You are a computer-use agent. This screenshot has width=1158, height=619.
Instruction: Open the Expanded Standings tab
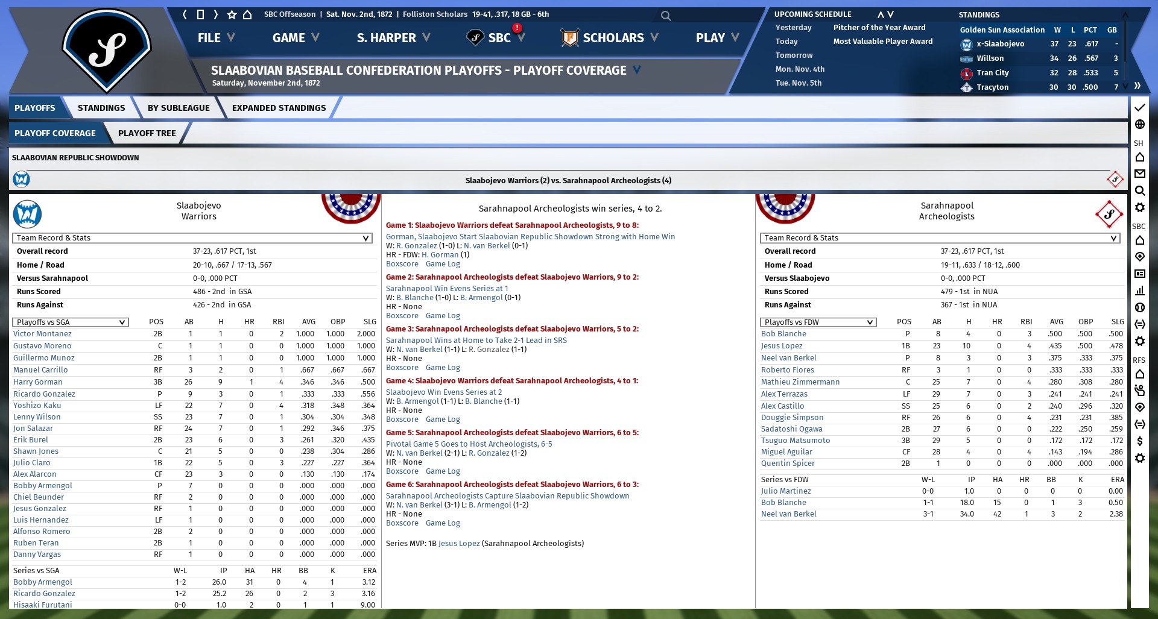tap(279, 108)
